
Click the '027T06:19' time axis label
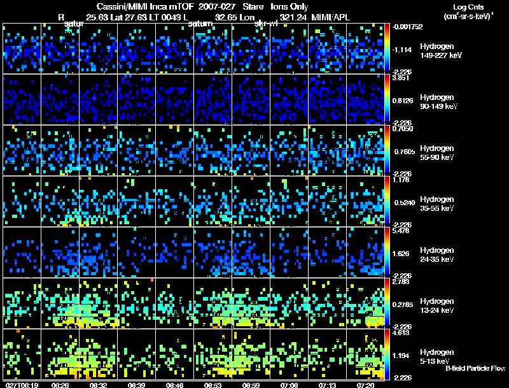click(22, 385)
